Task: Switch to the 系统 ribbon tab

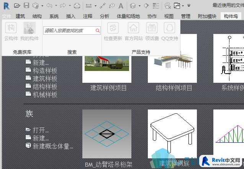Action: [x=54, y=16]
